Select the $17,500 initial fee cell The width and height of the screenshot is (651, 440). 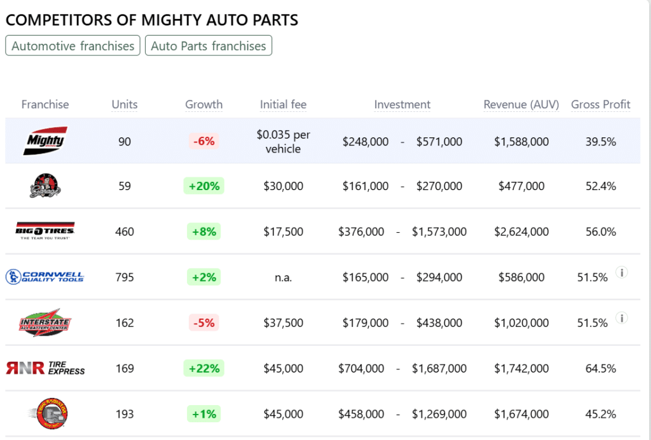[283, 231]
